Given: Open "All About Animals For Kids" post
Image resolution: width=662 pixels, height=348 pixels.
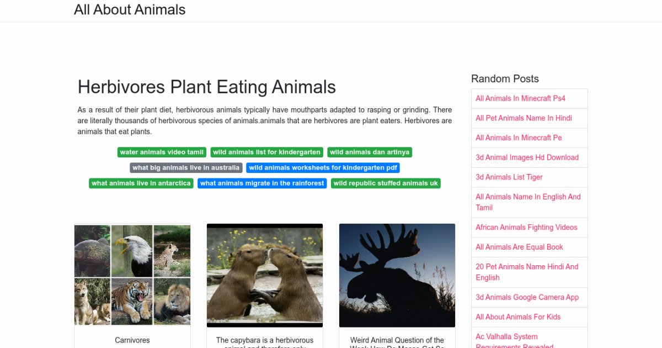Looking at the screenshot, I should pos(518,317).
